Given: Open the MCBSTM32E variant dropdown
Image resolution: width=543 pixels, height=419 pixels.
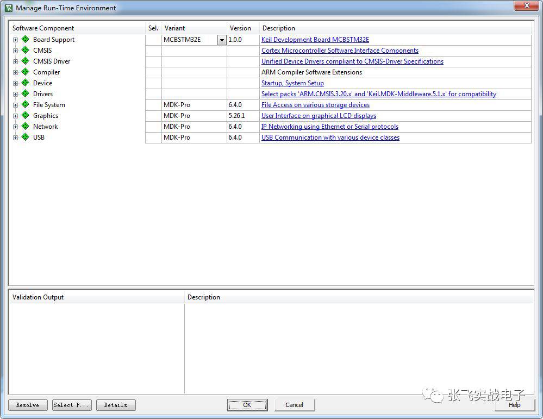Looking at the screenshot, I should pyautogui.click(x=222, y=40).
